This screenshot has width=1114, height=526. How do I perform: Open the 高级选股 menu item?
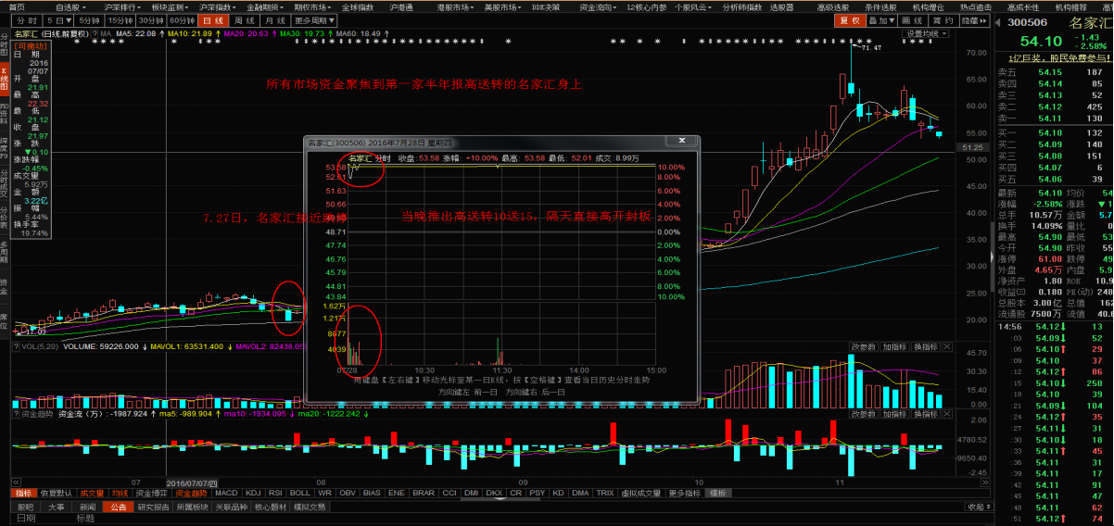tap(834, 6)
